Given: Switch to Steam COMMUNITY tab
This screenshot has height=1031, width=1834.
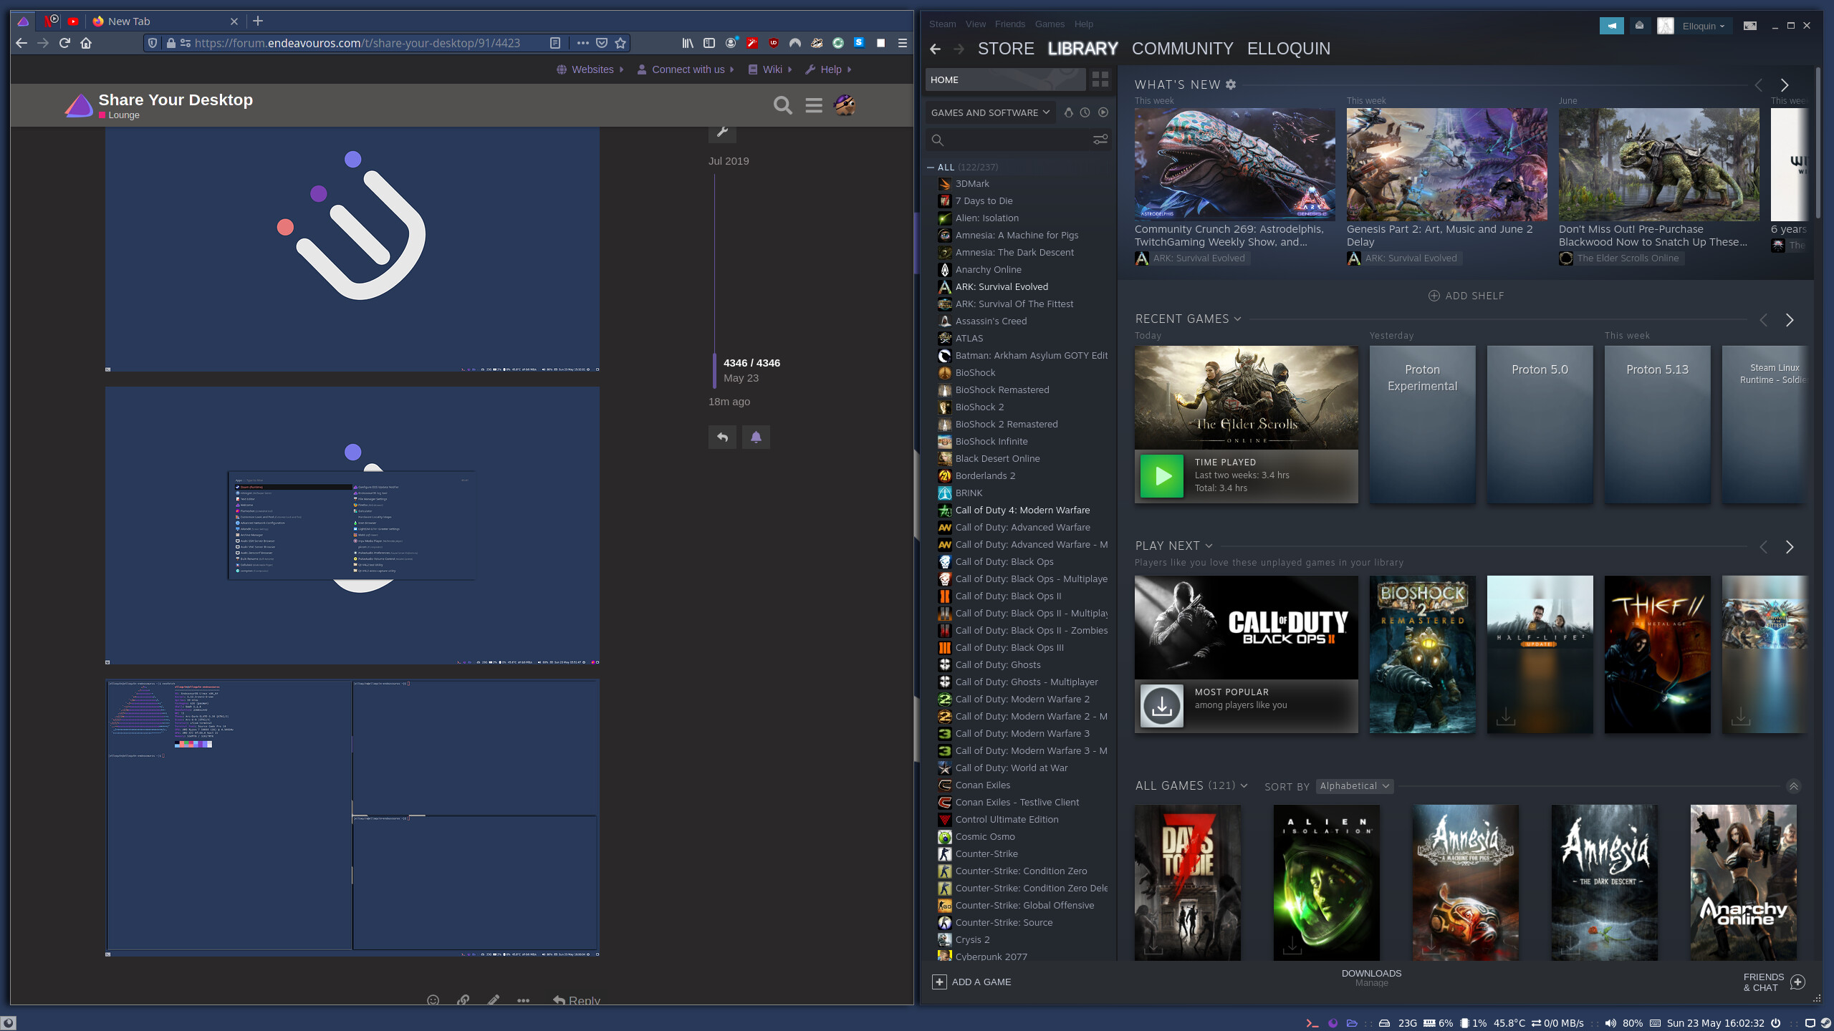Looking at the screenshot, I should click(1182, 49).
